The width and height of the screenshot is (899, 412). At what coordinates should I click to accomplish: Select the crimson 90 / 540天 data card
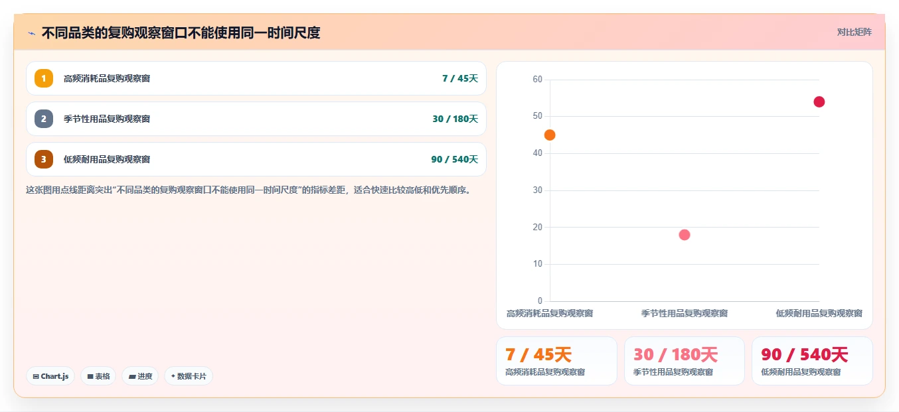pos(812,361)
